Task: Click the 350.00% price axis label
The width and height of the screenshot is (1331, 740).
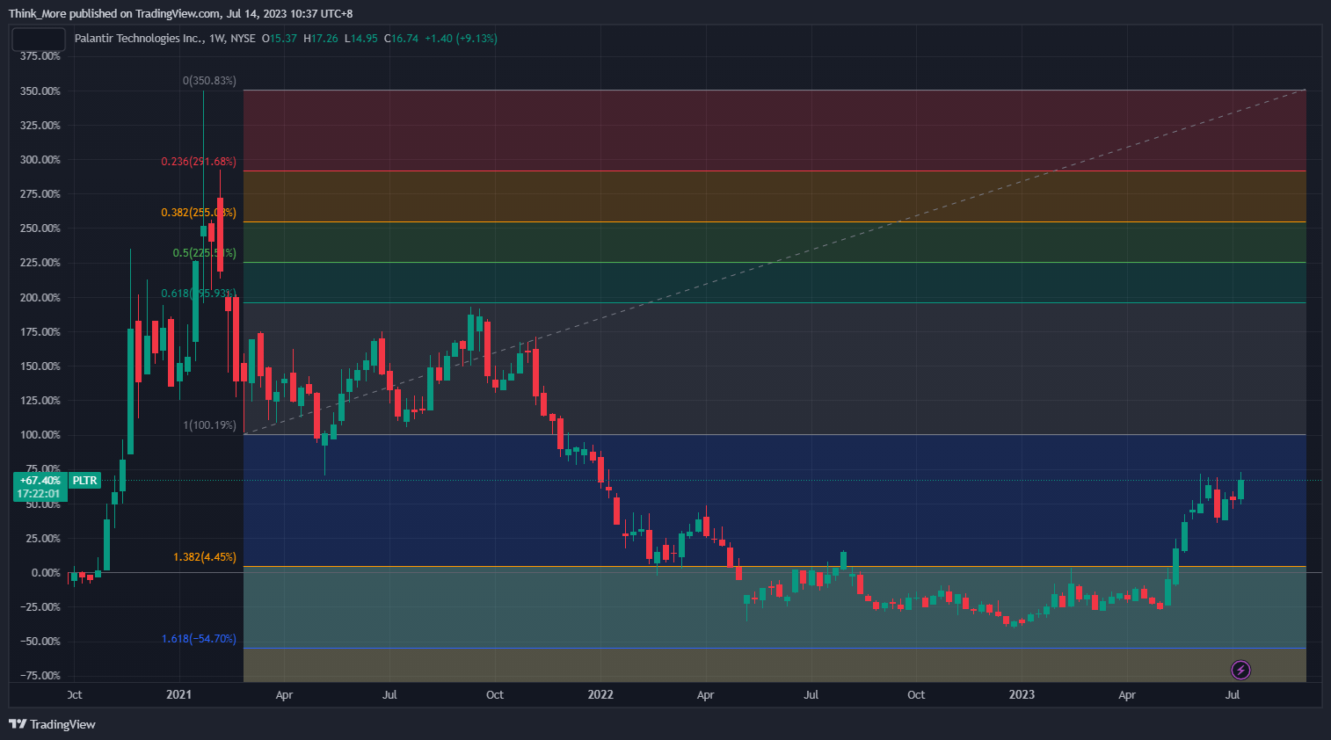Action: [40, 91]
